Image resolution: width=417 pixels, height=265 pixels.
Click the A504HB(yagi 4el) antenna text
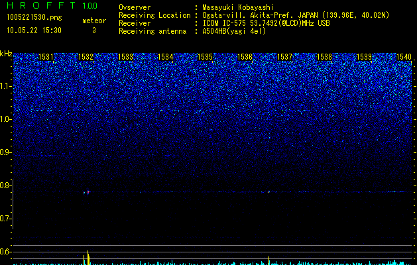(234, 31)
